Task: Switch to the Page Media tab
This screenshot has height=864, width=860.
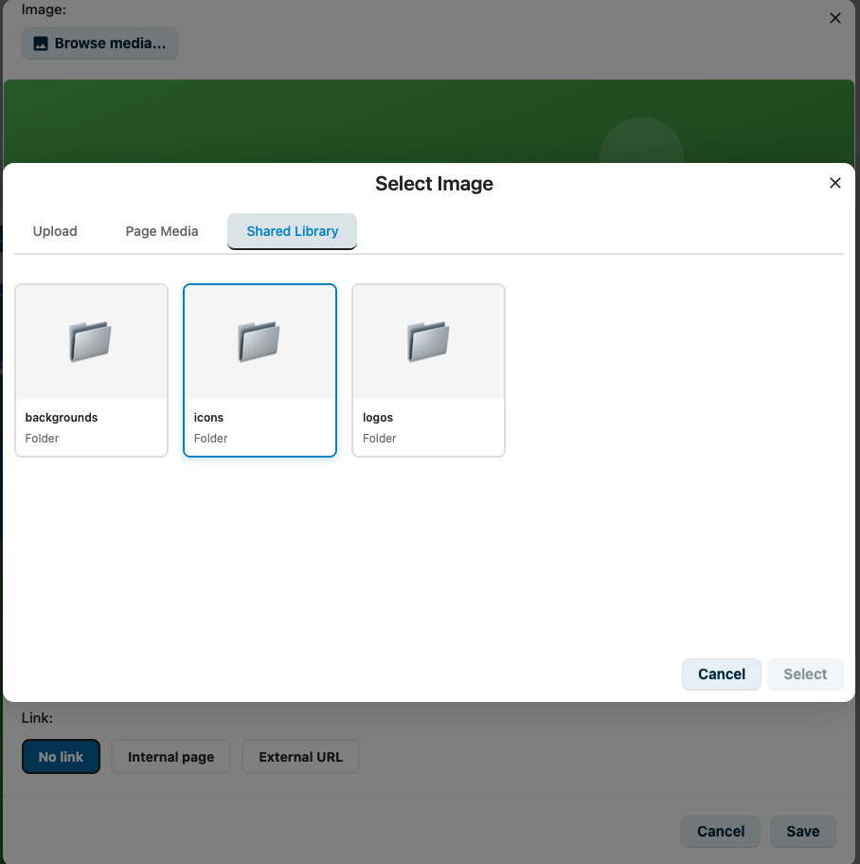Action: pos(162,231)
